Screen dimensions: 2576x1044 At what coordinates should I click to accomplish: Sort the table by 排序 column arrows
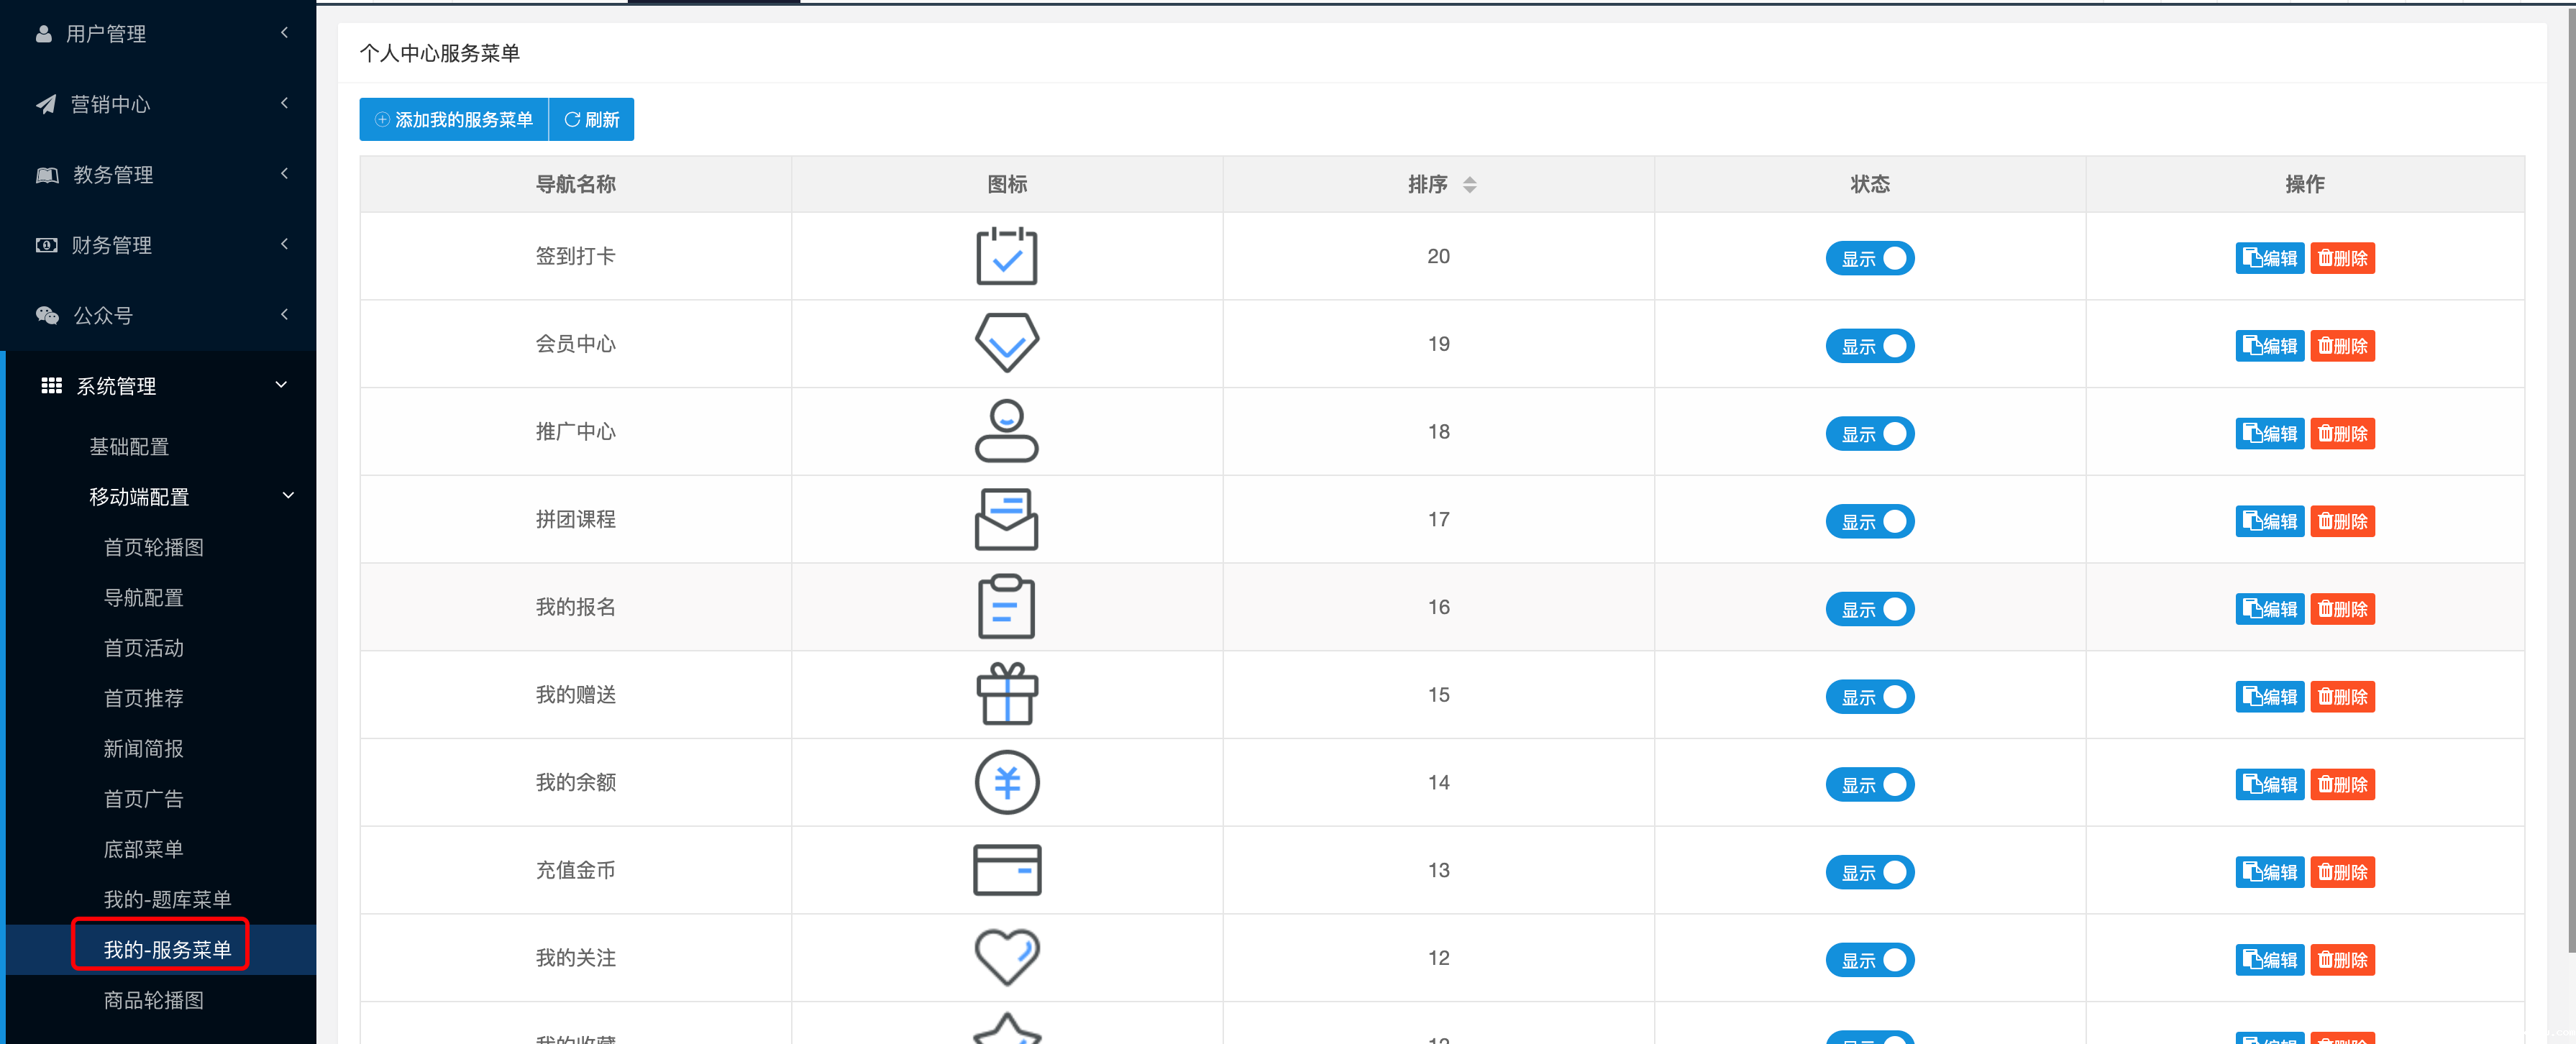(1469, 185)
